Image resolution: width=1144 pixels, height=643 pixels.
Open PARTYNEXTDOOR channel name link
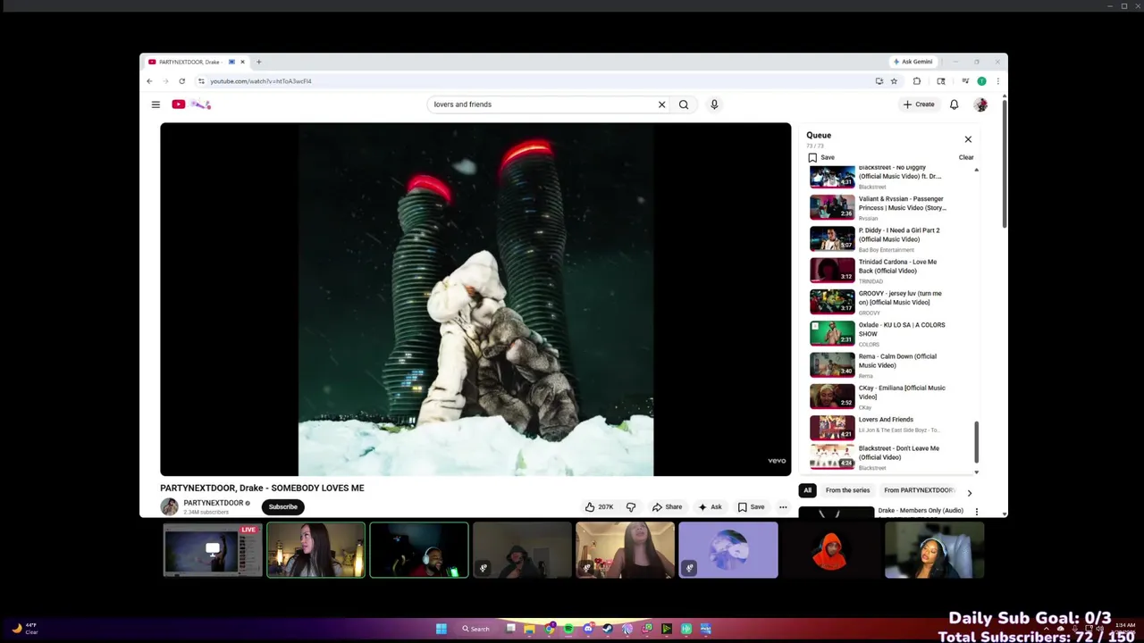coord(214,503)
